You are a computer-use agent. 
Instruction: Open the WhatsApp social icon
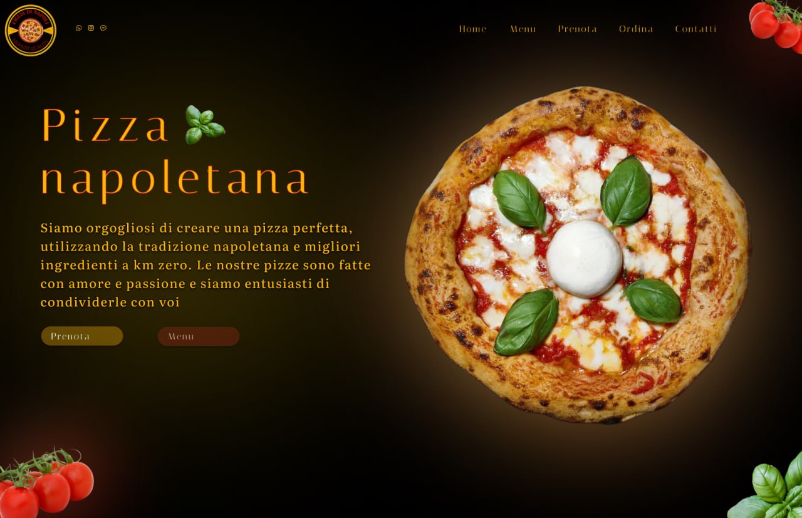pos(79,28)
